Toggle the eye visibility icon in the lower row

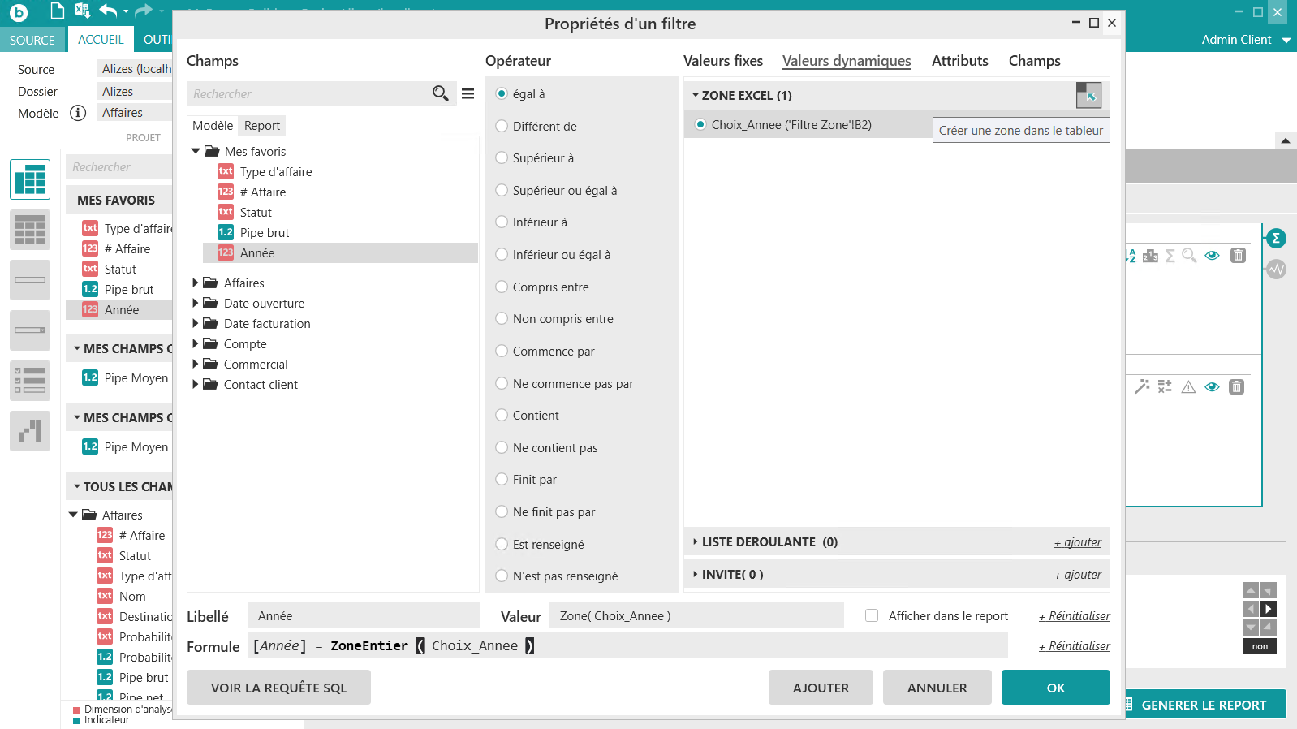click(x=1212, y=387)
